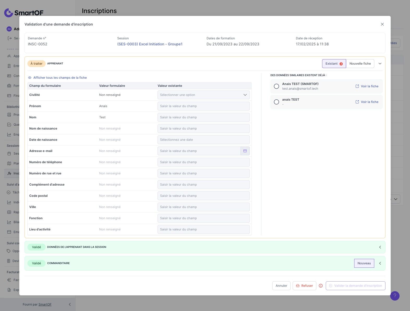410x311 pixels.
Task: Switch to the Nouvelle fiche tab
Action: click(360, 64)
